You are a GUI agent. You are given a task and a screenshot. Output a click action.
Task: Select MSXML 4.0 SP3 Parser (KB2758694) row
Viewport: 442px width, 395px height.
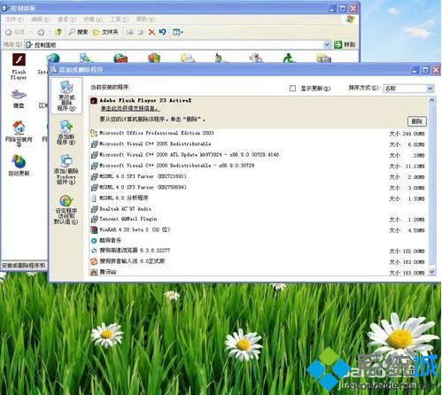coord(258,188)
